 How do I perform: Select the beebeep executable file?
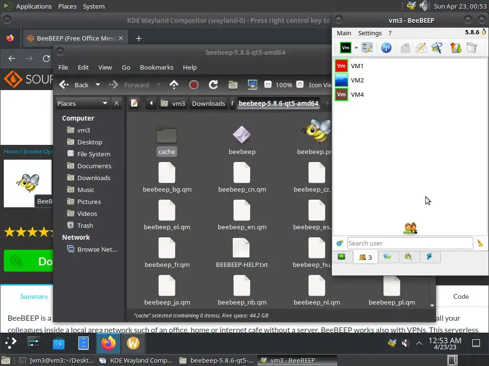(x=242, y=141)
